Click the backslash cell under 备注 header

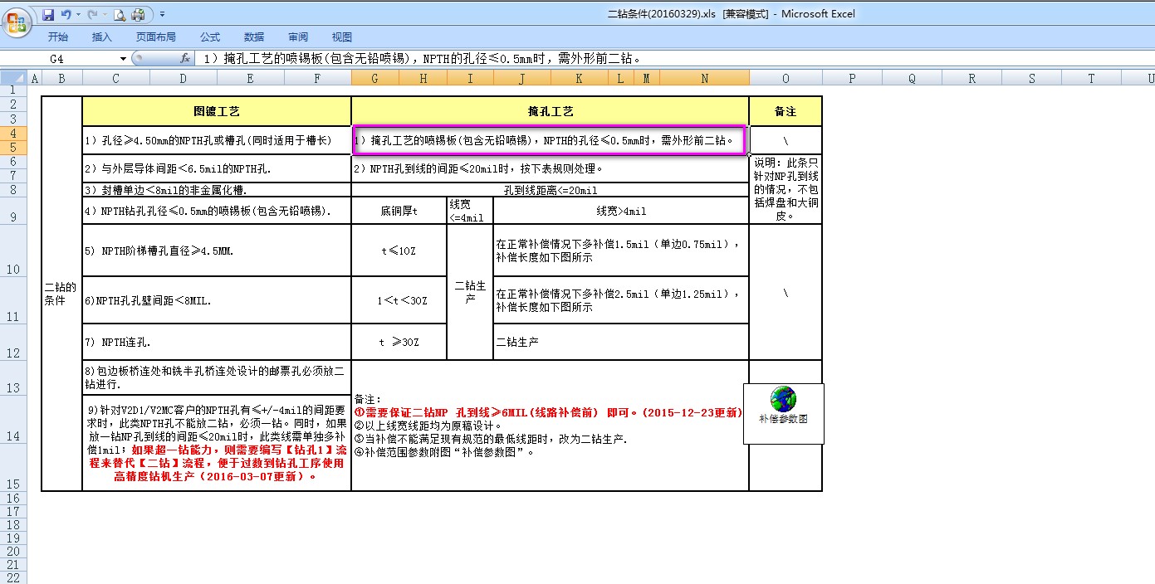tap(785, 140)
